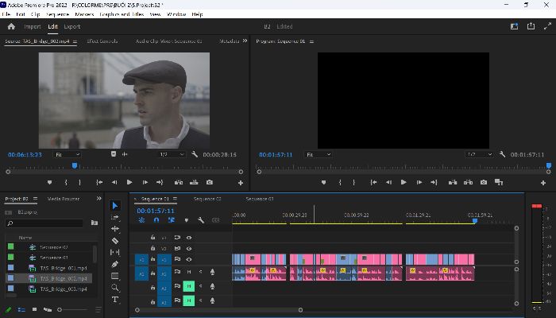Open timeline display settings wrench

click(201, 220)
